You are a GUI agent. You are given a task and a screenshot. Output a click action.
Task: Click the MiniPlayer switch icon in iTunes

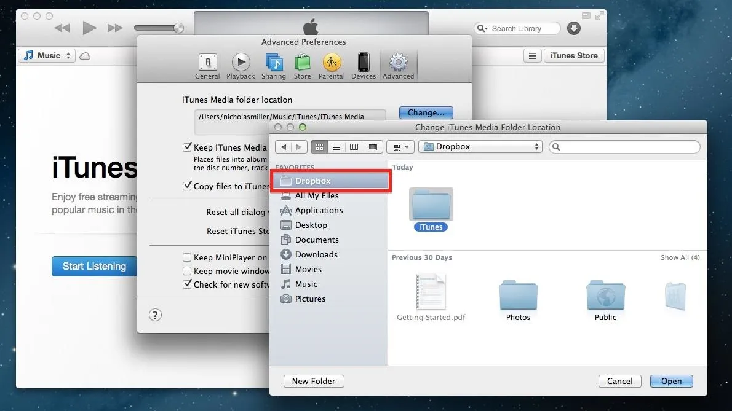[x=586, y=16]
